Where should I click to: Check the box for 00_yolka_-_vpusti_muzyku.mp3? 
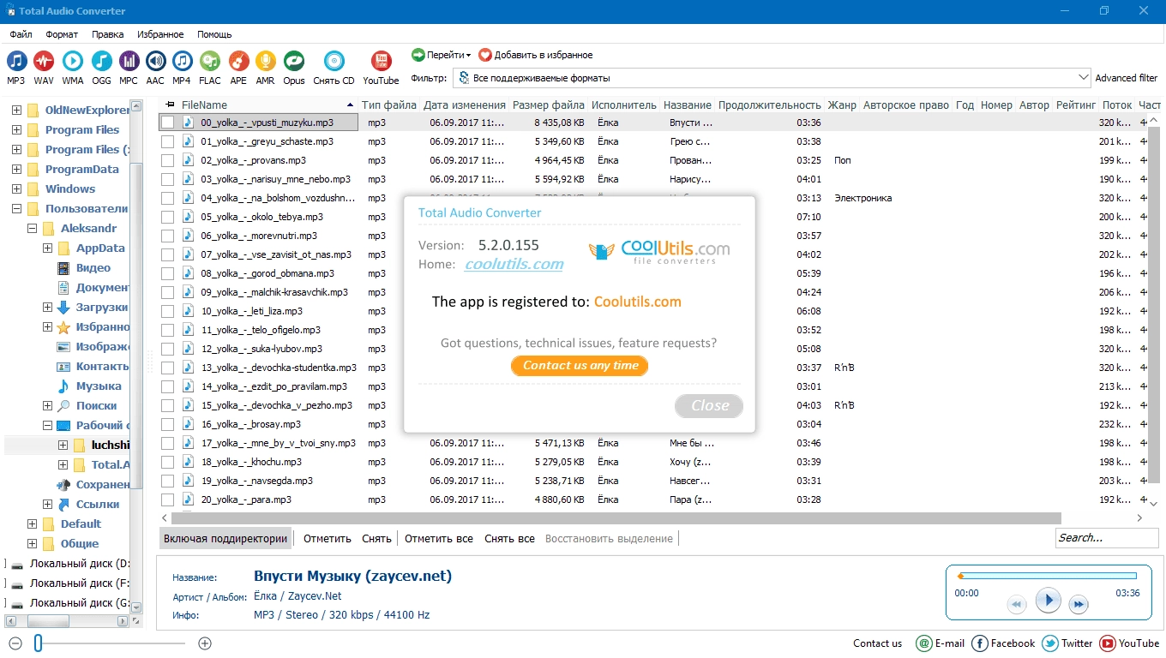pyautogui.click(x=168, y=123)
